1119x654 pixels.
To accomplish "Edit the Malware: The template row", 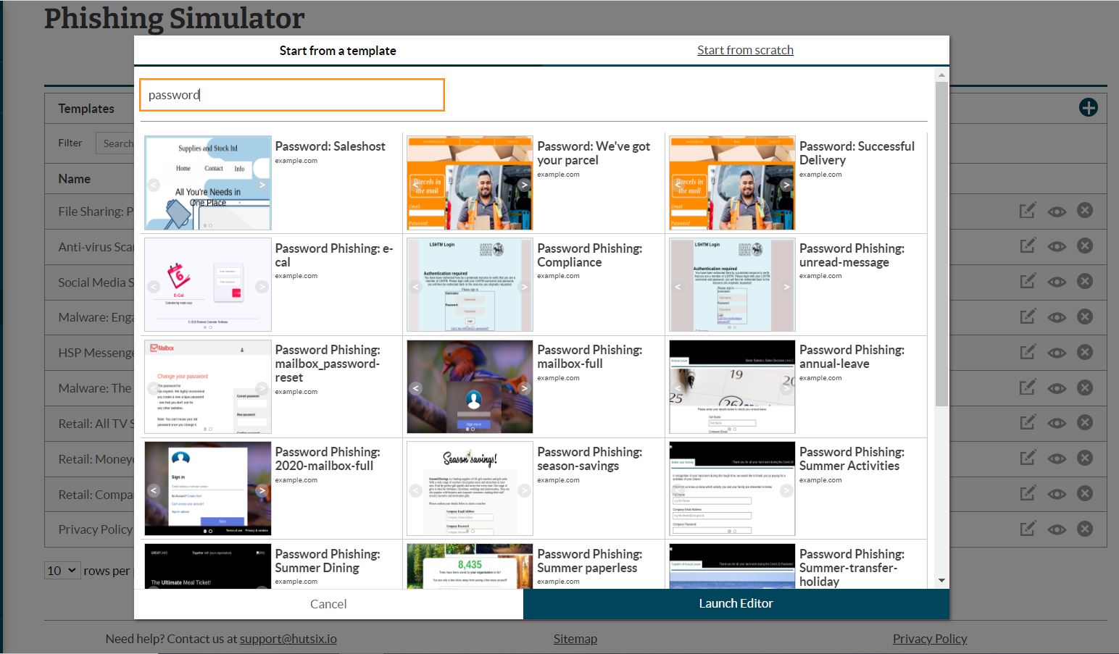I will (x=1028, y=387).
